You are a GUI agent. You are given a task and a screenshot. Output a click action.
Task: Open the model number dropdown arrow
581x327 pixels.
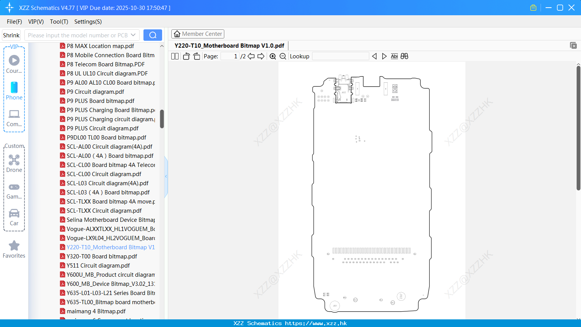(x=133, y=35)
